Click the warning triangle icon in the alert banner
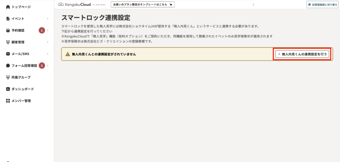This screenshot has height=162, width=340. click(x=68, y=54)
